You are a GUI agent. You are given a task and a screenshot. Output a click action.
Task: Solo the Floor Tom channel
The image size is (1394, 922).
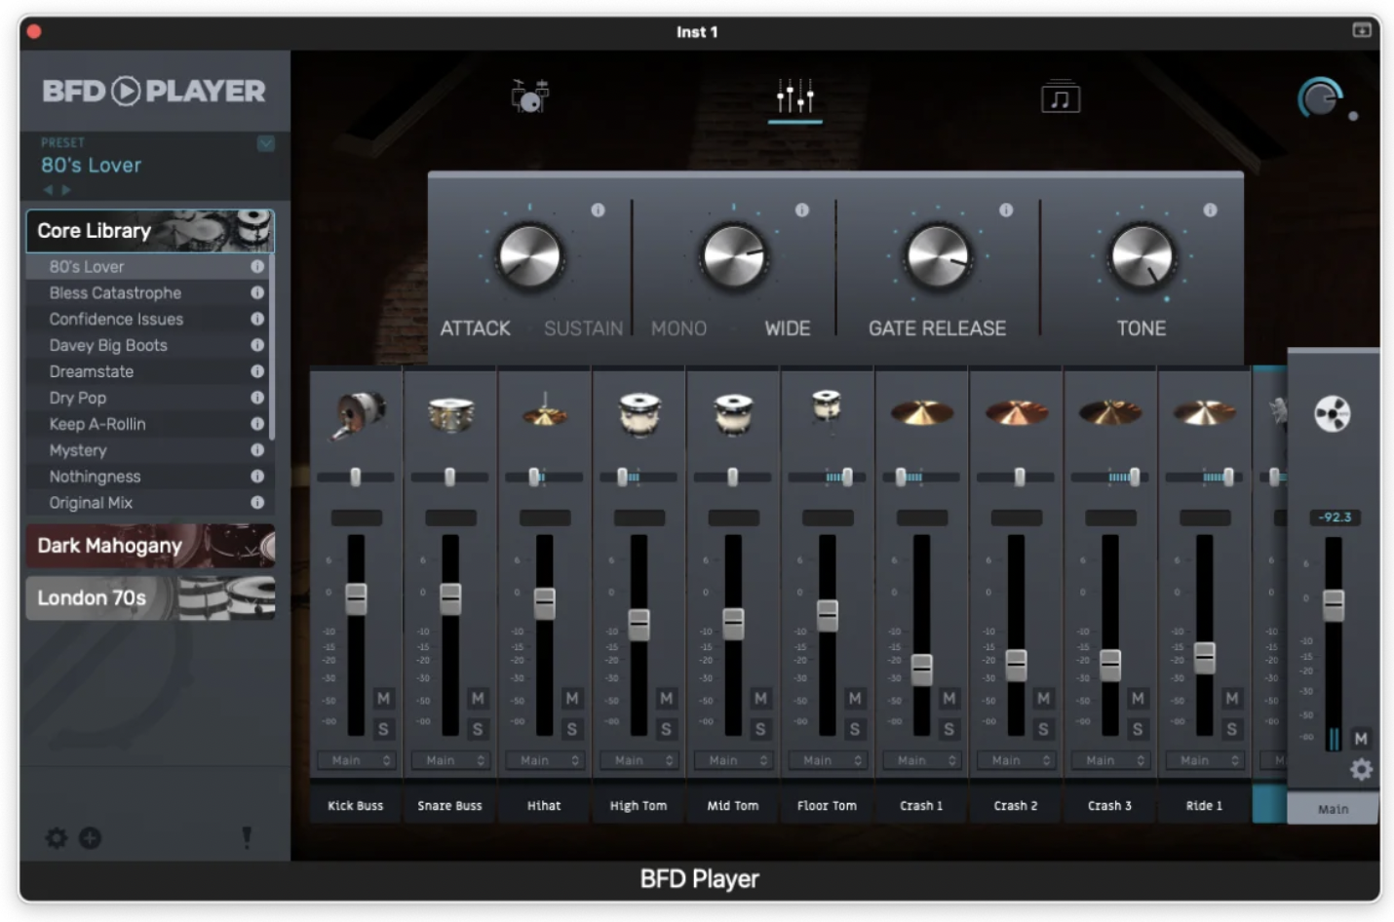click(x=854, y=727)
